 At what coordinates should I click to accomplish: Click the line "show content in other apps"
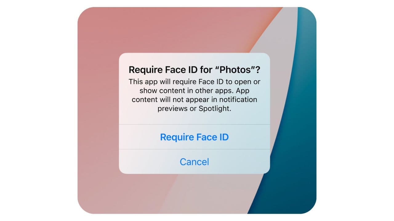[x=194, y=91]
